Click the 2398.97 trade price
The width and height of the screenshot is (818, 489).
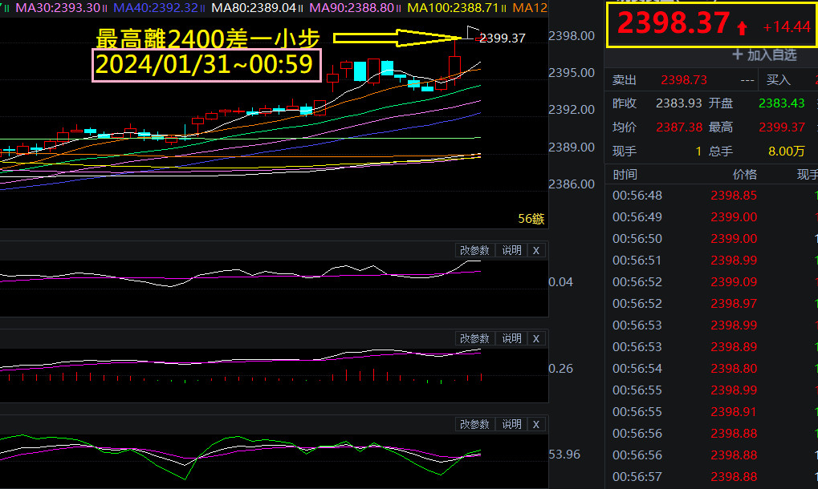click(x=734, y=303)
